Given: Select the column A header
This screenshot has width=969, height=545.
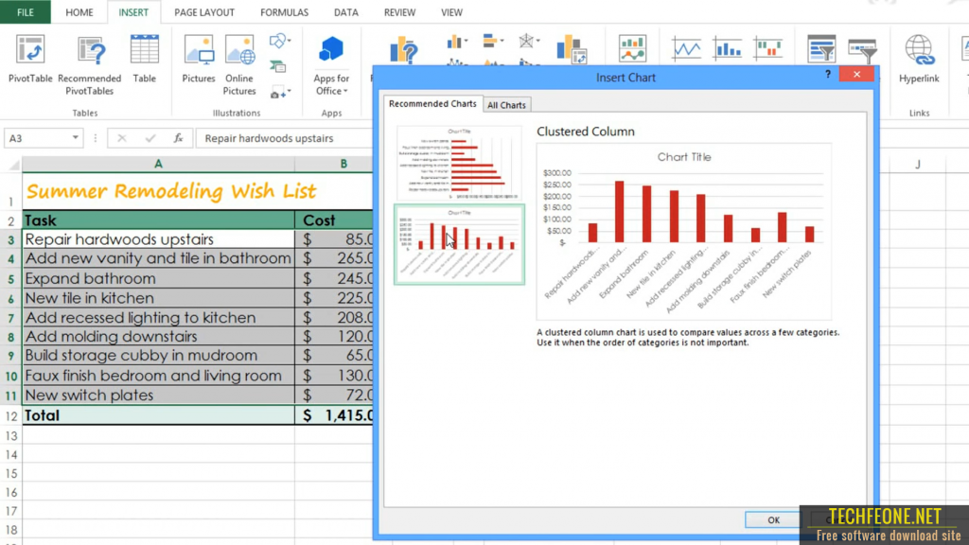Looking at the screenshot, I should 158,164.
